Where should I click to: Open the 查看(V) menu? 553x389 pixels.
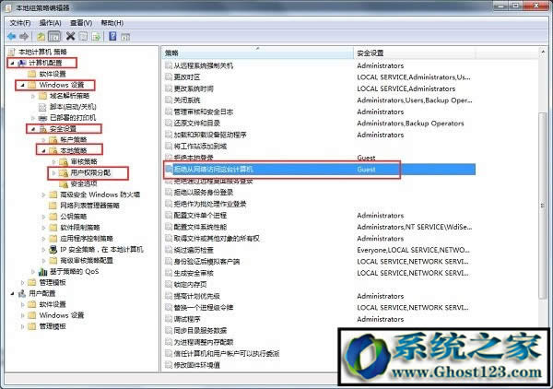81,23
